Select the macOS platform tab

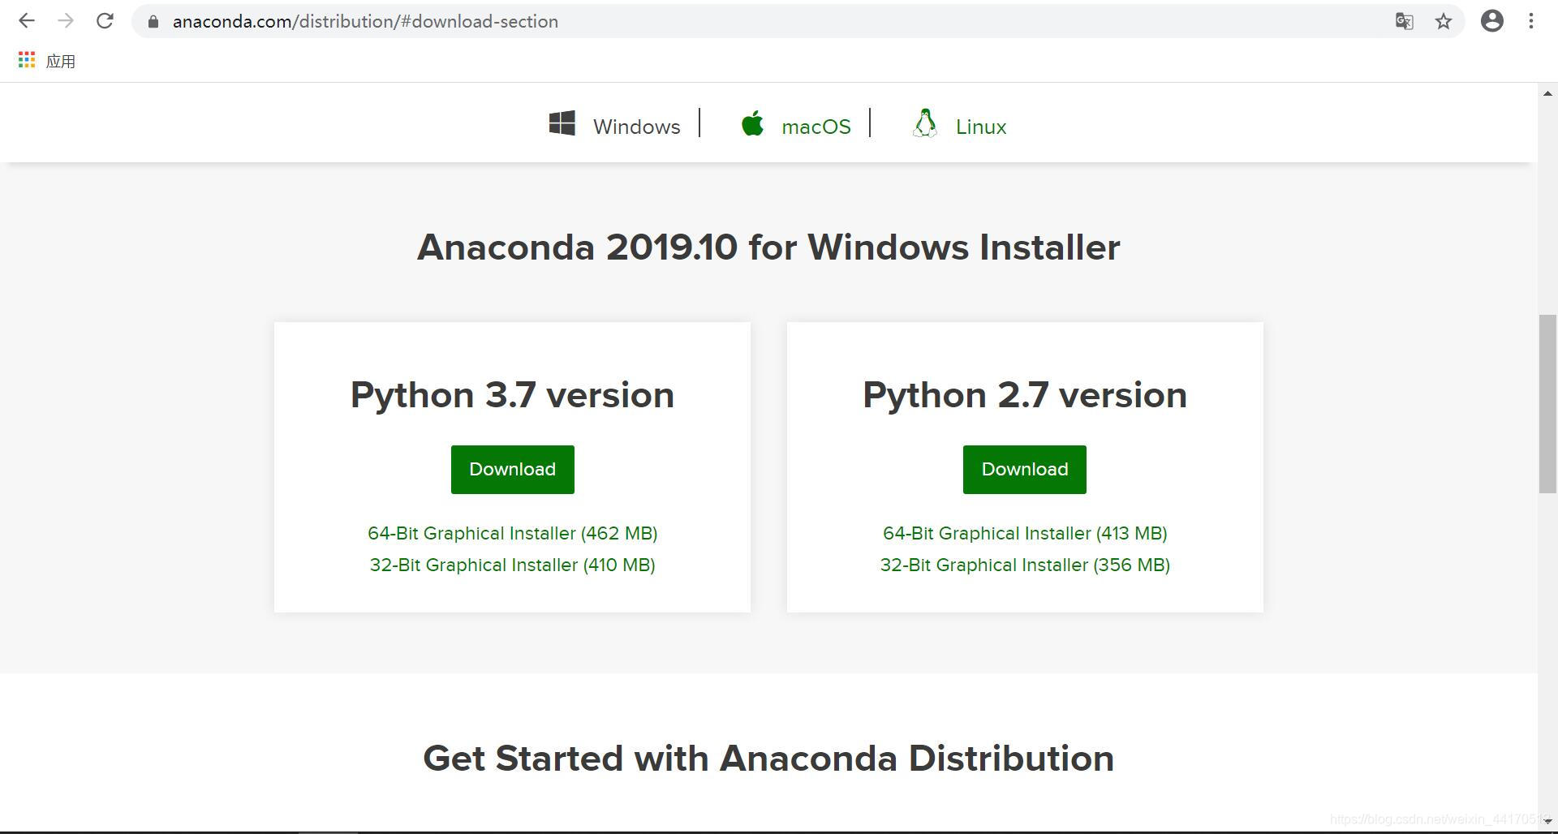(816, 127)
